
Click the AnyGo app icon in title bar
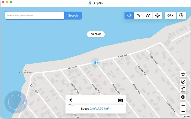pos(90,3)
